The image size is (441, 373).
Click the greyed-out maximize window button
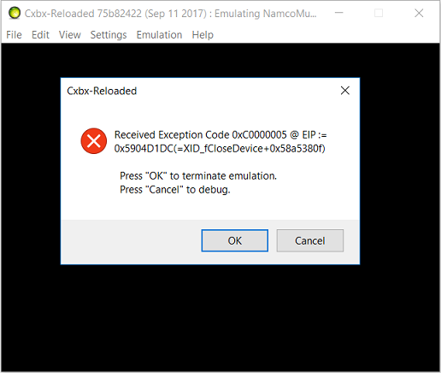379,13
